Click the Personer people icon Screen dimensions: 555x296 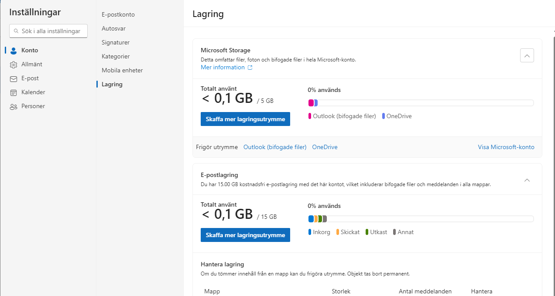pyautogui.click(x=13, y=106)
